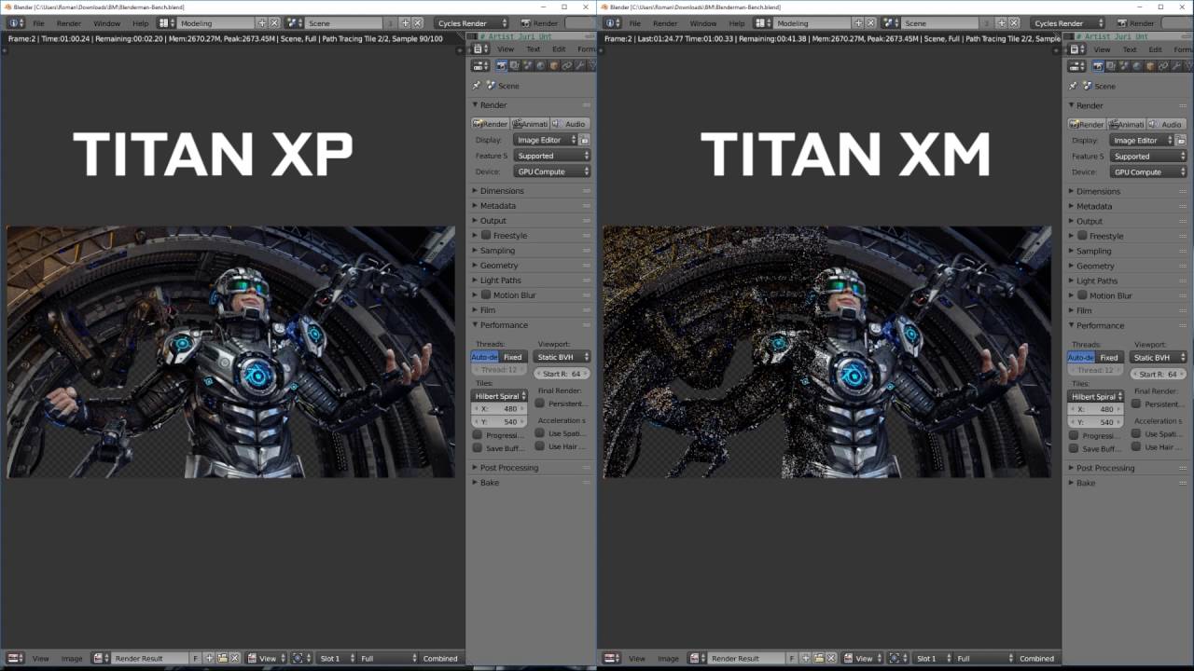Pin the Scene properties context in the left window
This screenshot has width=1194, height=671.
pos(477,86)
